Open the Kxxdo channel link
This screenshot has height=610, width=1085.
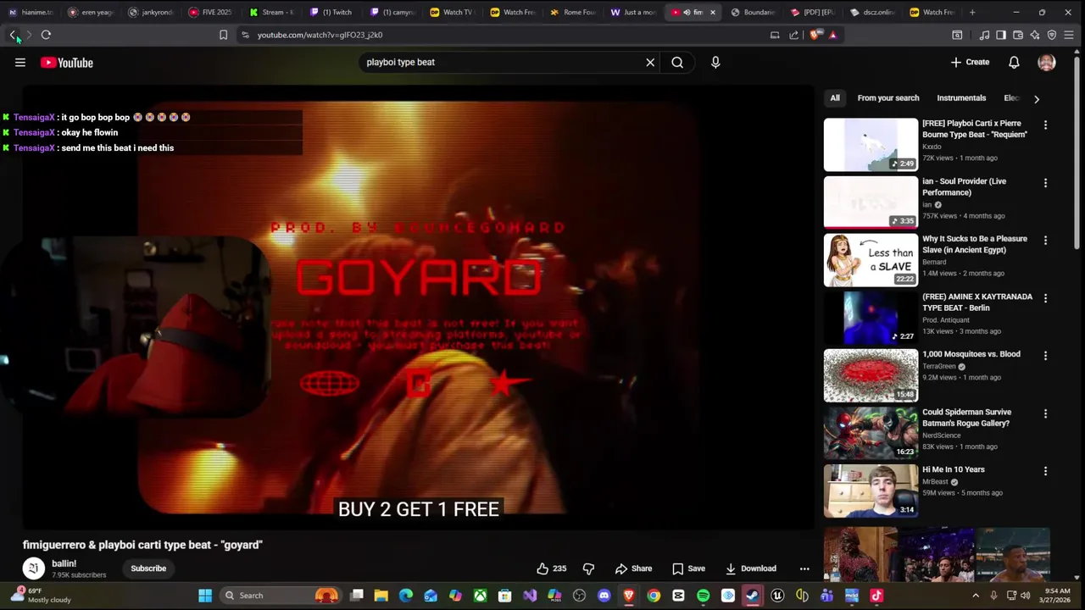[932, 147]
